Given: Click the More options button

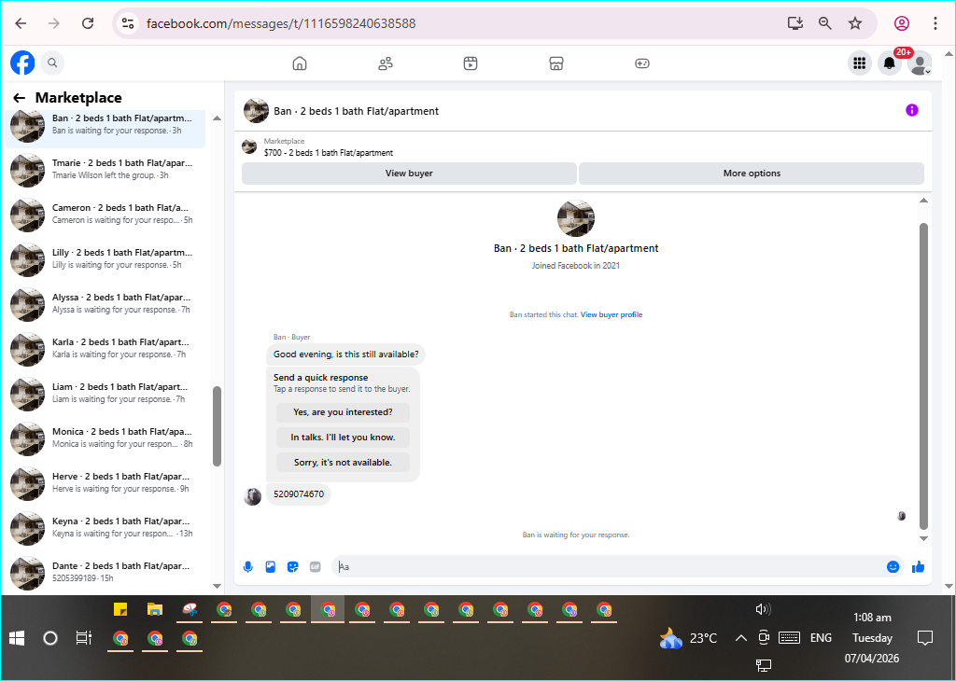Looking at the screenshot, I should (x=752, y=173).
